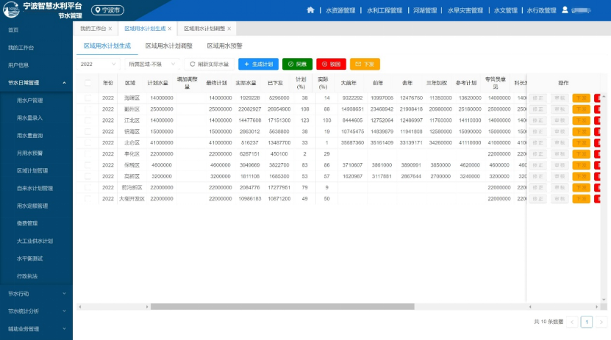Go to home via the house icon
The width and height of the screenshot is (611, 340).
point(310,10)
